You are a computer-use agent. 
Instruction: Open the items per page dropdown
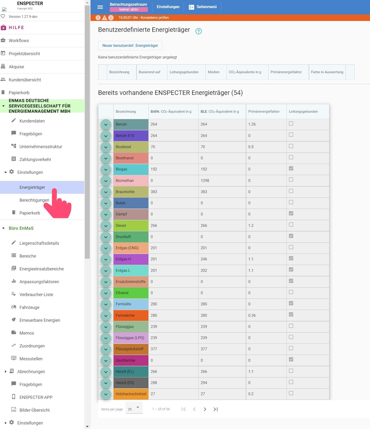click(134, 408)
